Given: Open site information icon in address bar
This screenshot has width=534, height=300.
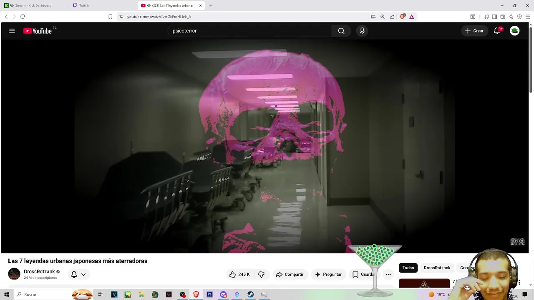Looking at the screenshot, I should [121, 17].
